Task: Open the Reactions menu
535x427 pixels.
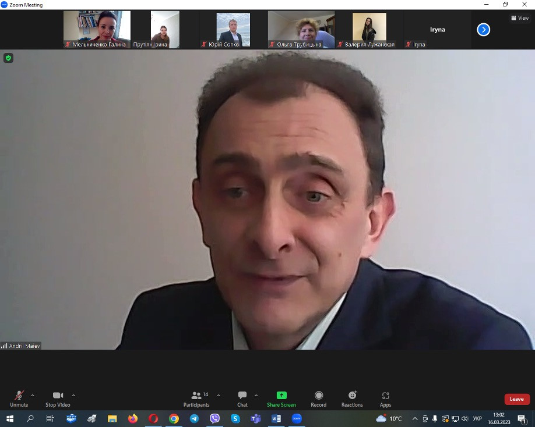Action: coord(352,398)
